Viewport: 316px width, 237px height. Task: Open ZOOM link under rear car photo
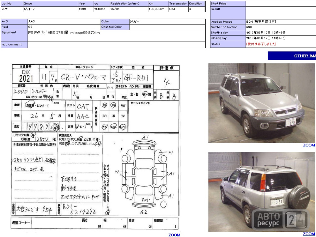[309, 234]
